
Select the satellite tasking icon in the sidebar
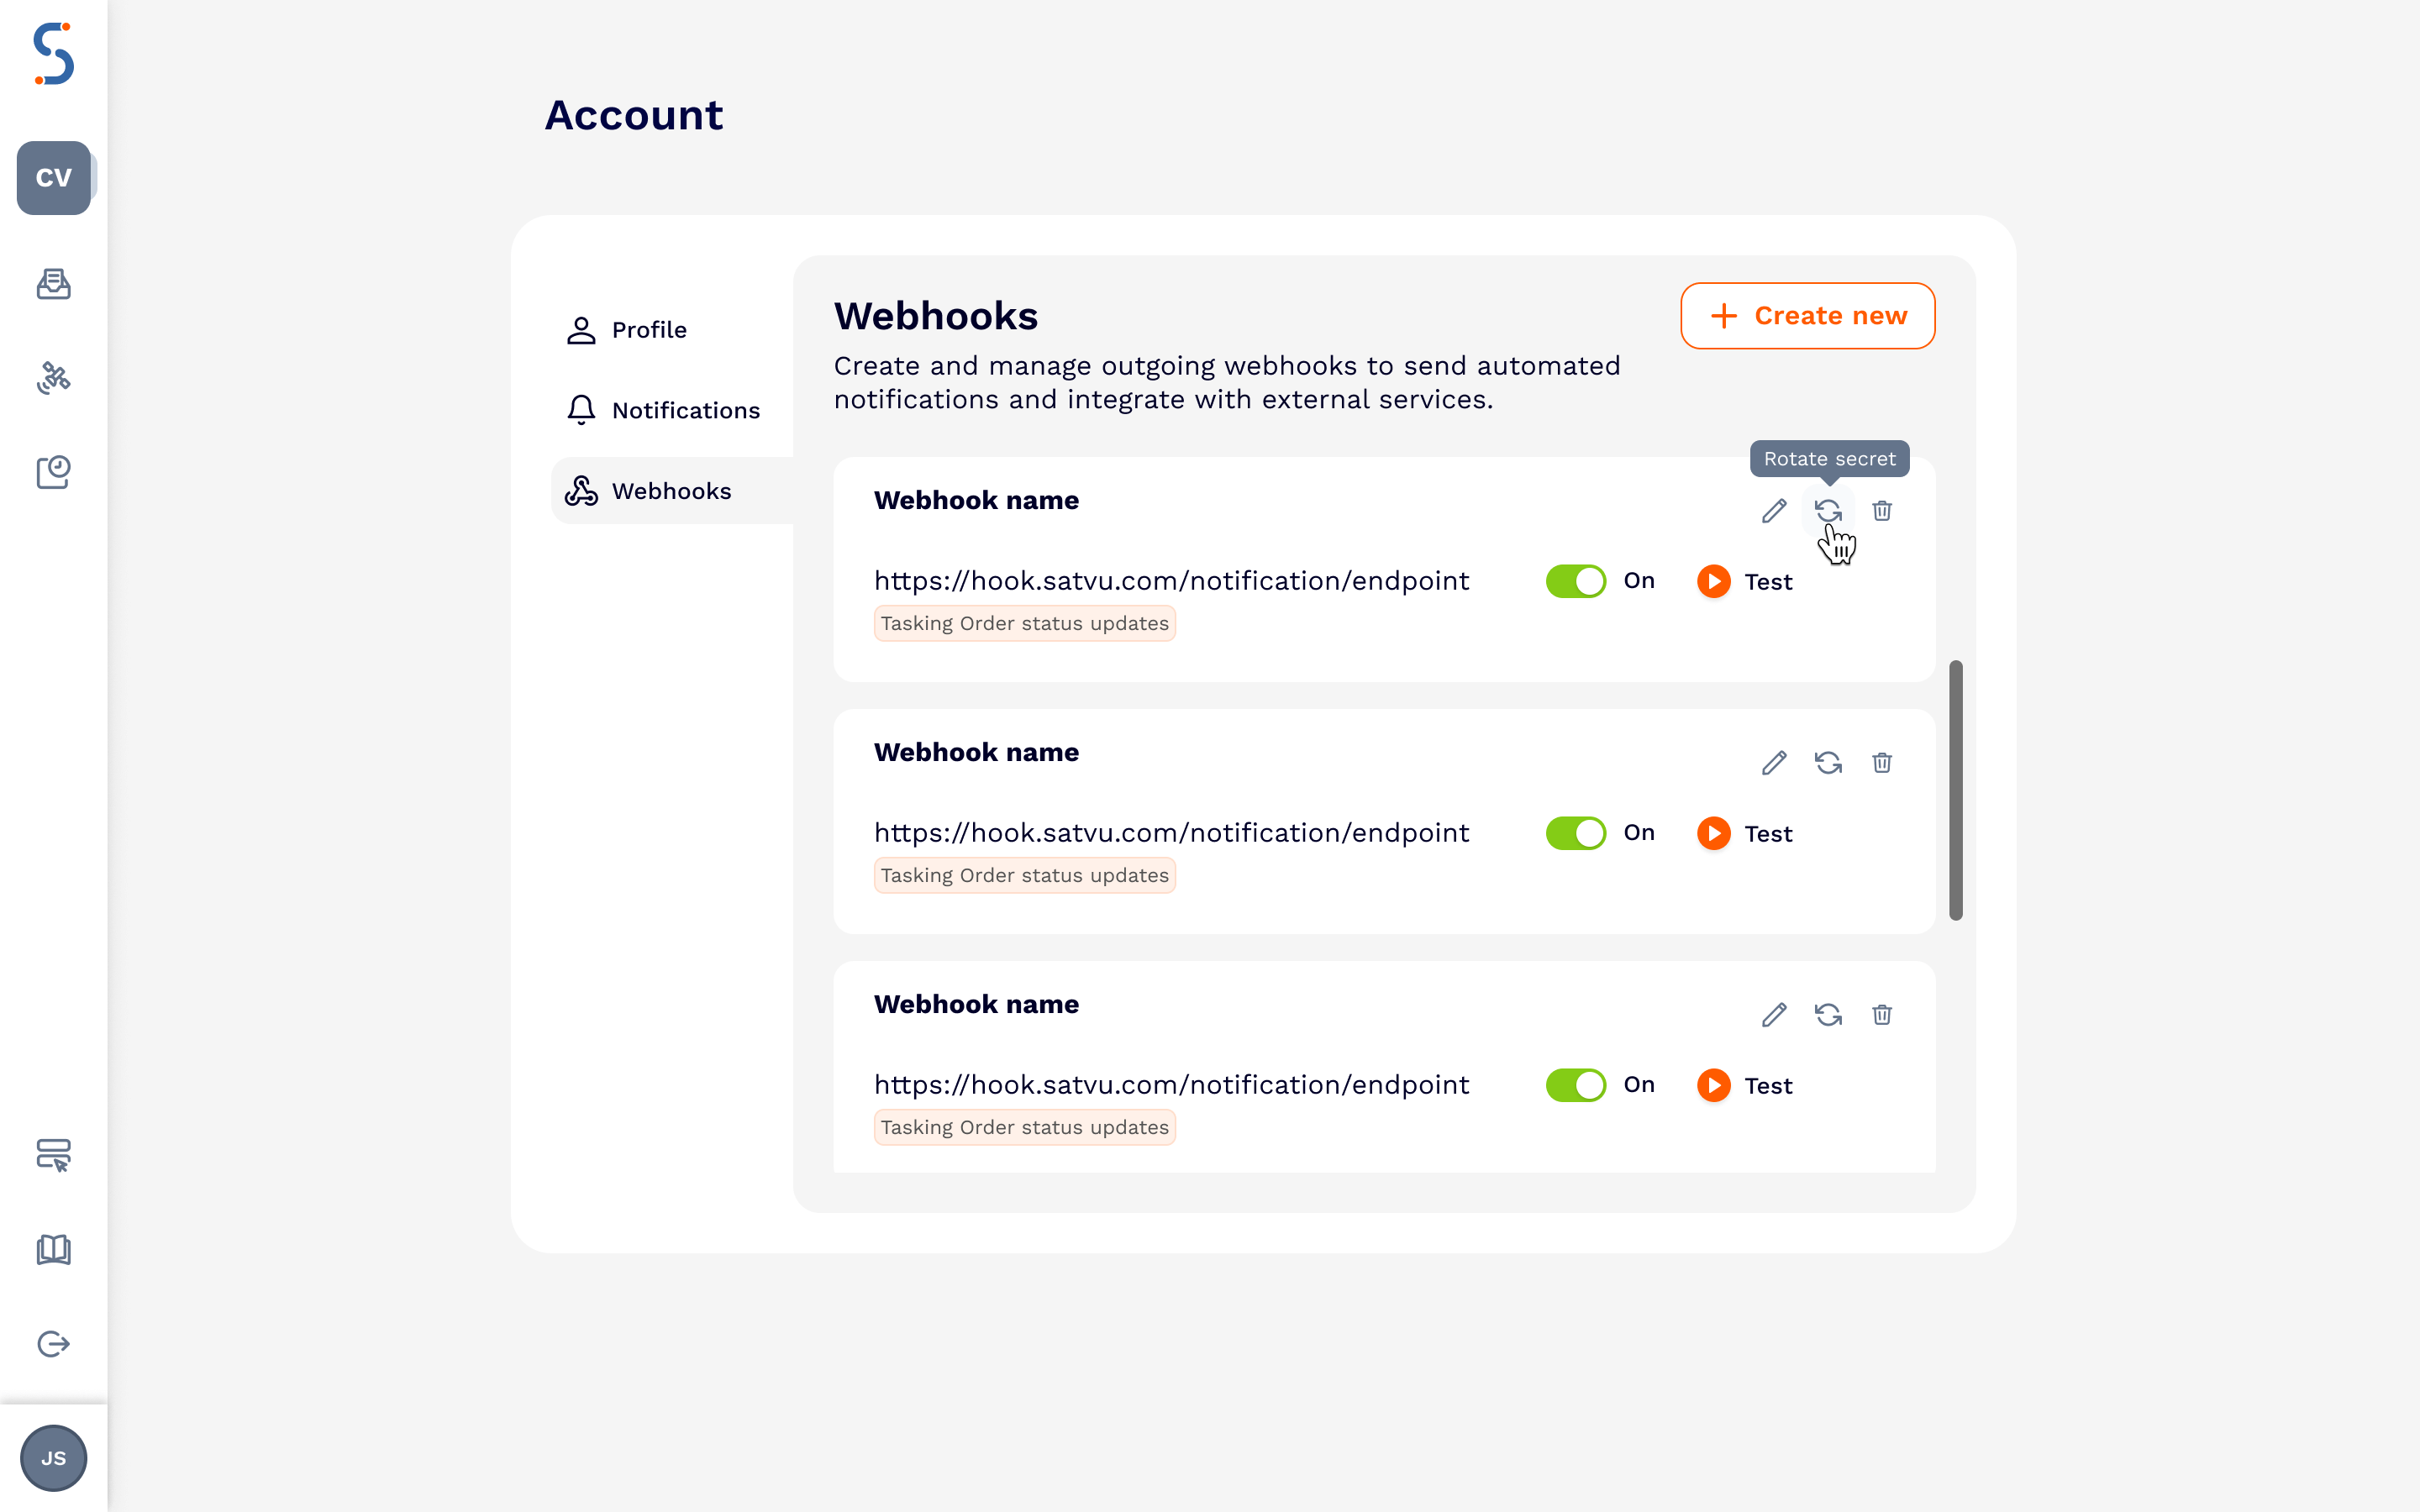(x=54, y=378)
